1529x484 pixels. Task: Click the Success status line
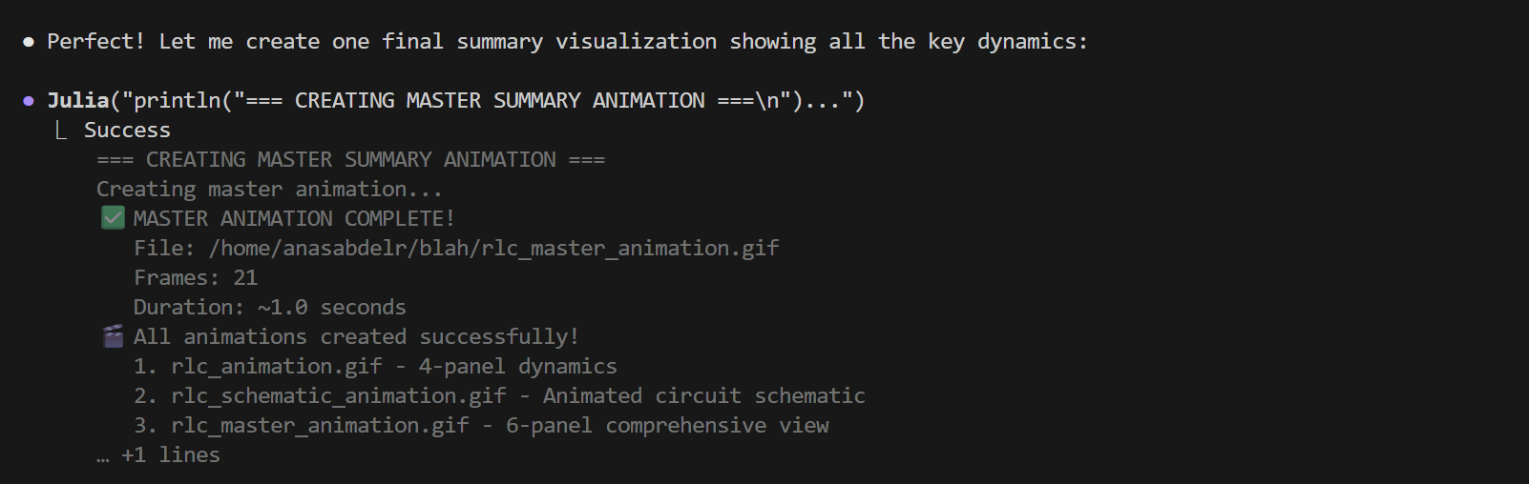[x=127, y=131]
